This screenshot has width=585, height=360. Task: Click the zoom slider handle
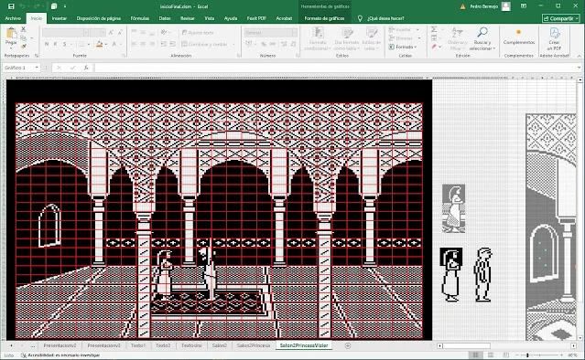tap(527, 355)
